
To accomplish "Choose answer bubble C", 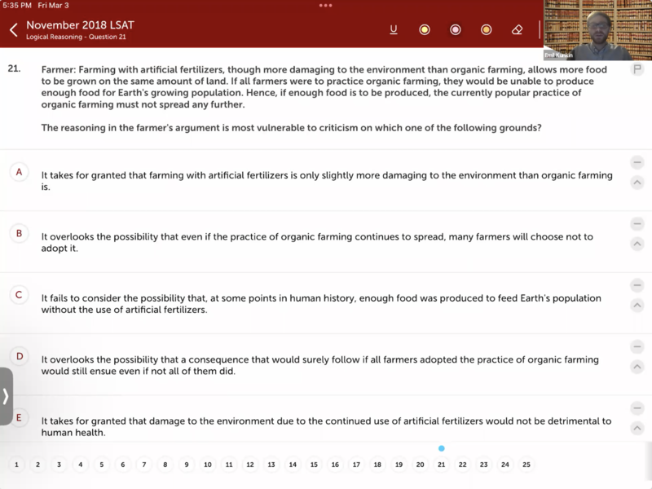I will (x=19, y=295).
